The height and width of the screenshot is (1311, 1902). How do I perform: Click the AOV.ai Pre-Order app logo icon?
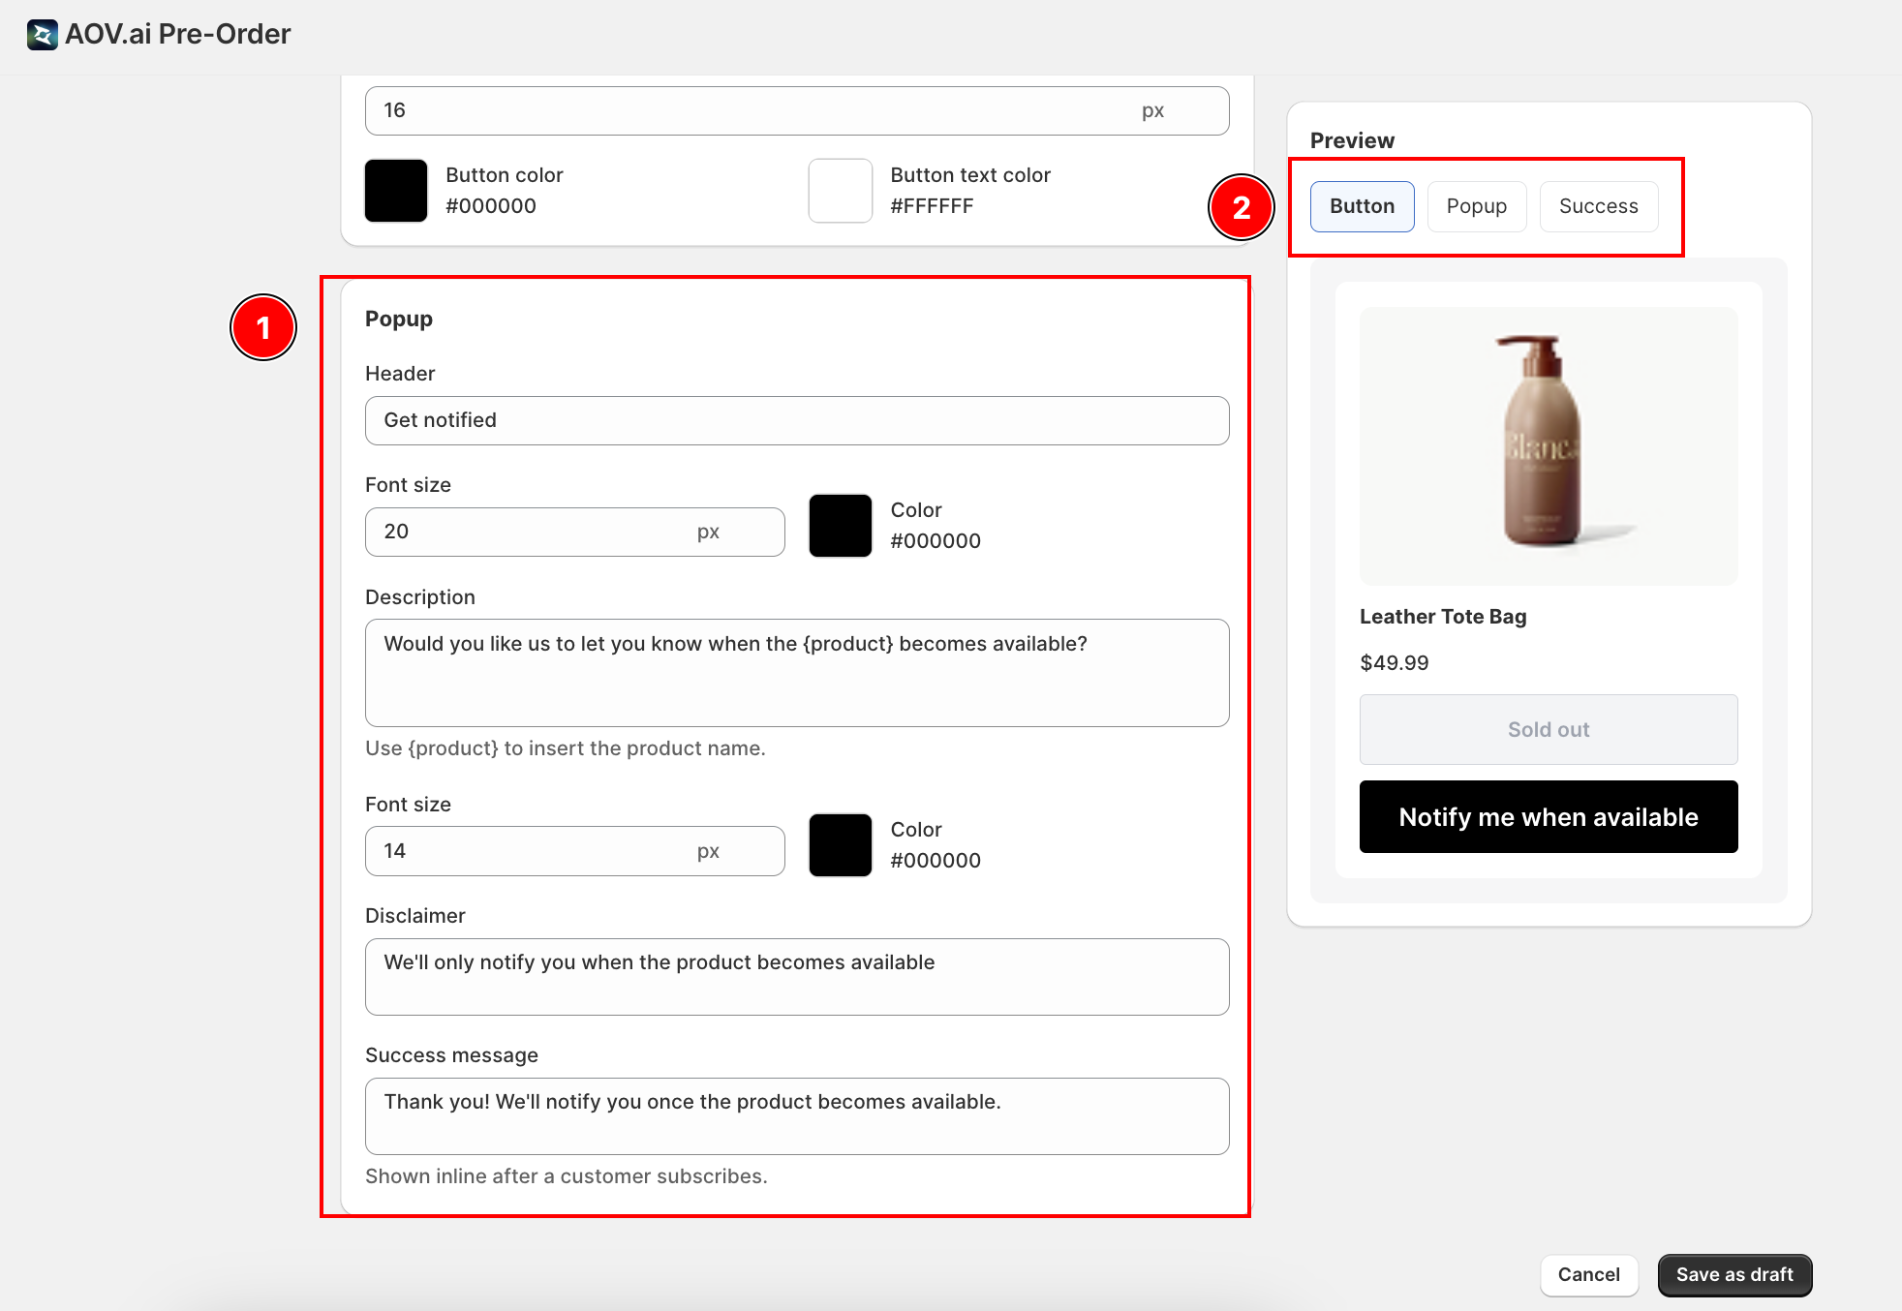(42, 34)
